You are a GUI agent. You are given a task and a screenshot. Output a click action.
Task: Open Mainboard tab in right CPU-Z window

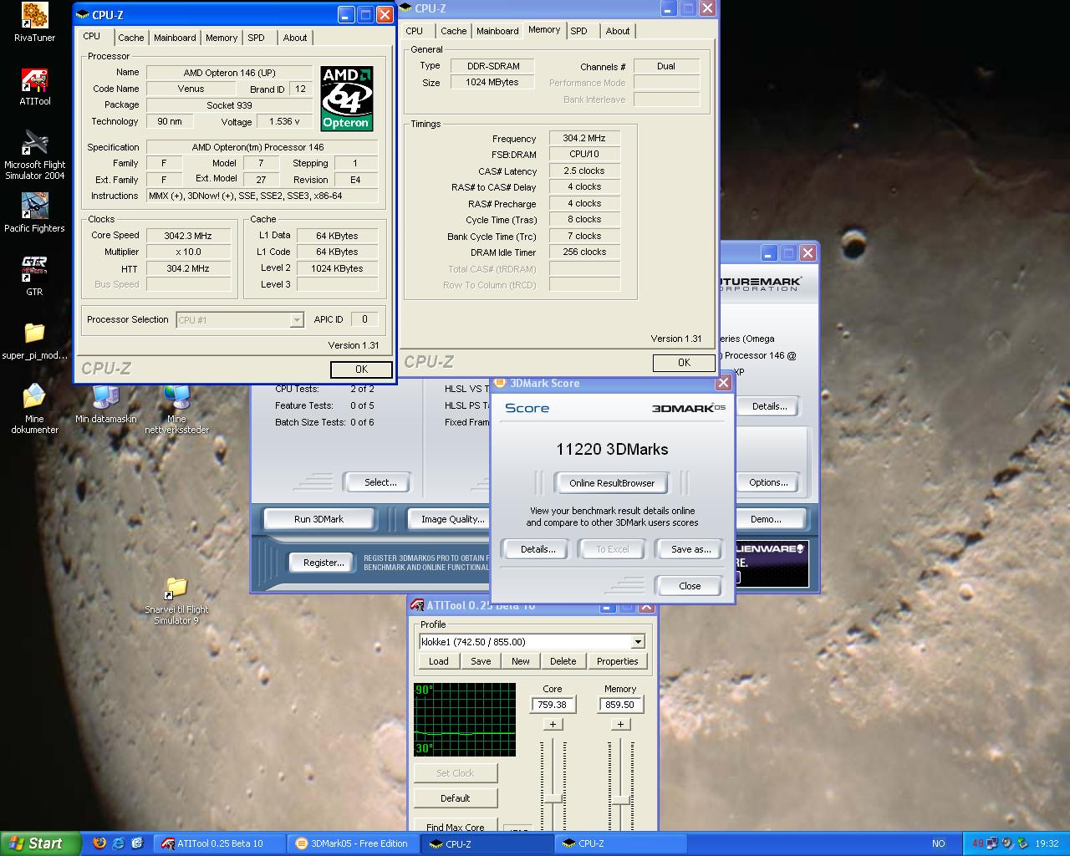[x=497, y=31]
